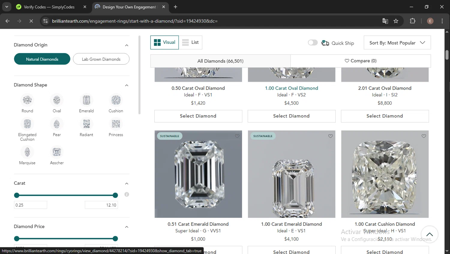Click the back-to-top arrow button

pos(430,235)
